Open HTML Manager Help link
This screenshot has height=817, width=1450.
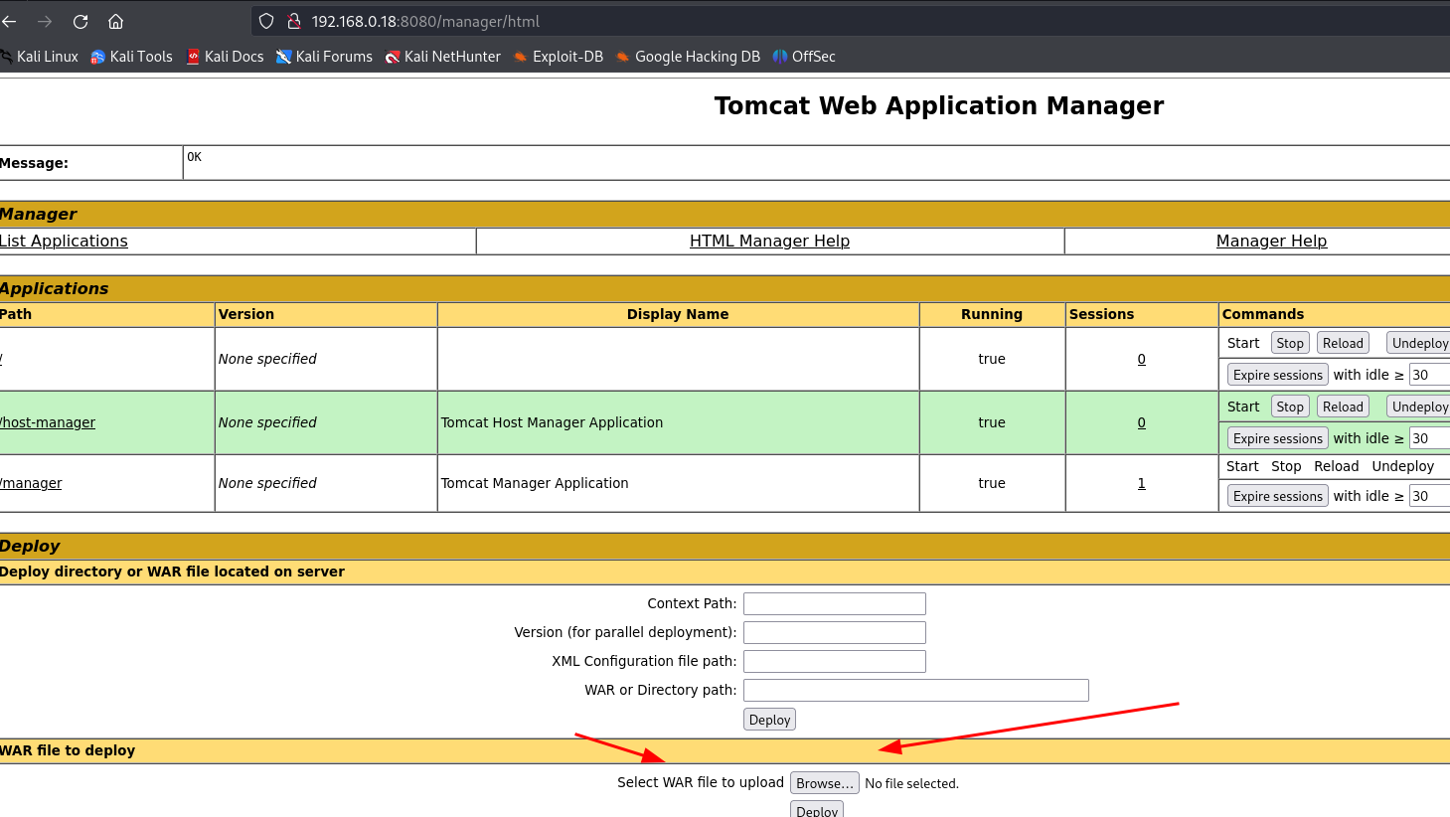tap(769, 241)
